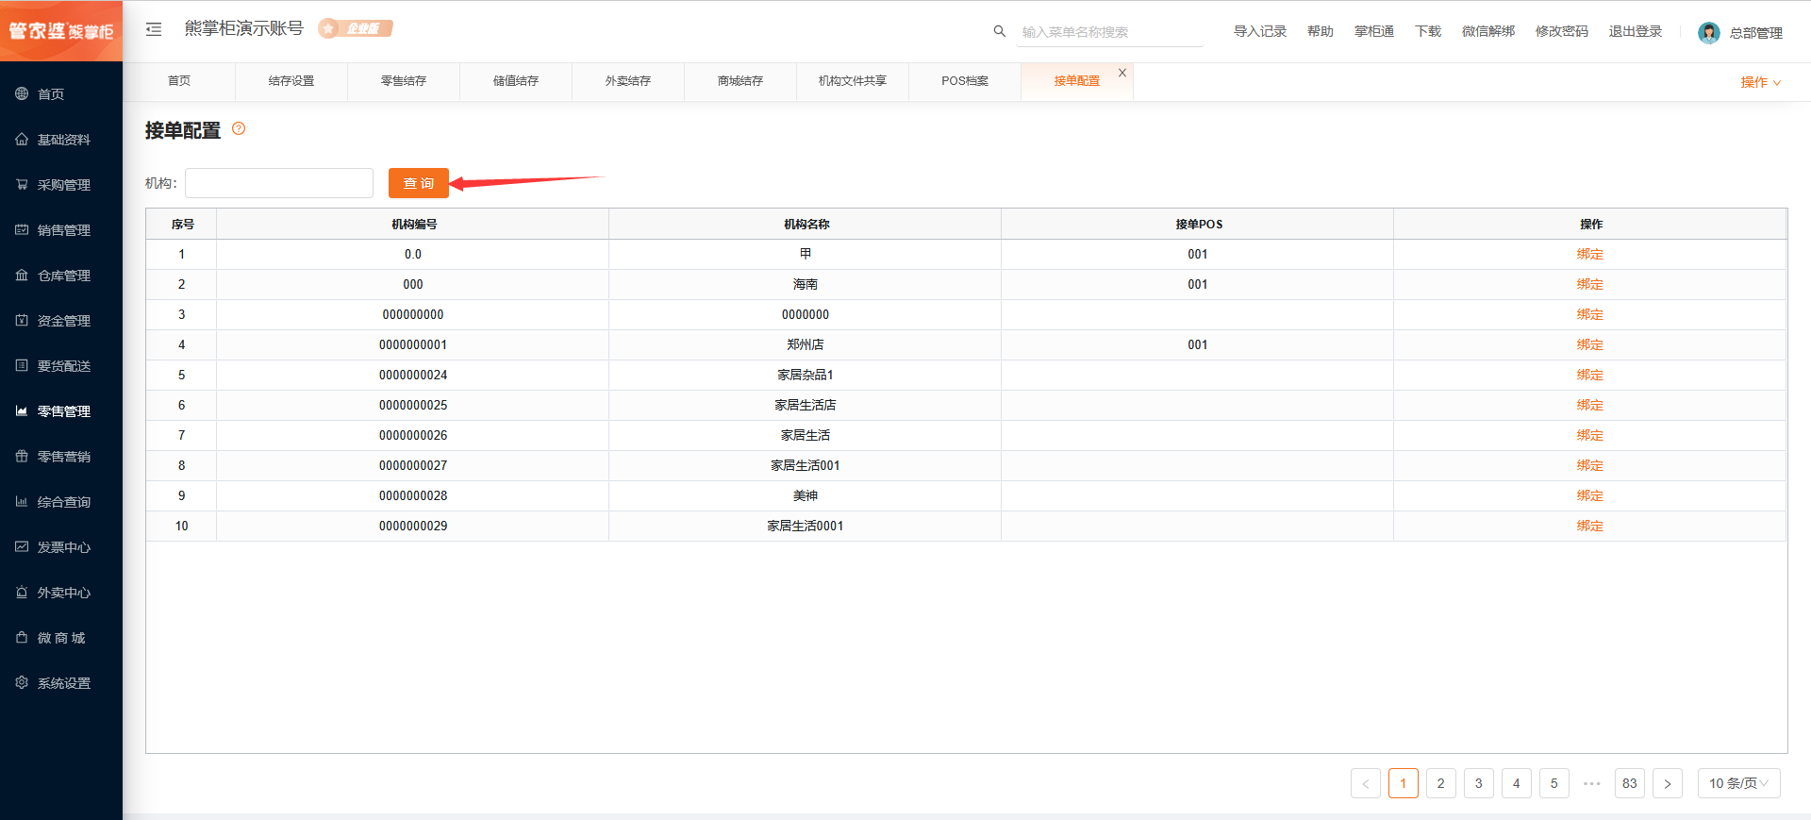Click the next page arrow
Image resolution: width=1811 pixels, height=820 pixels.
(x=1668, y=783)
